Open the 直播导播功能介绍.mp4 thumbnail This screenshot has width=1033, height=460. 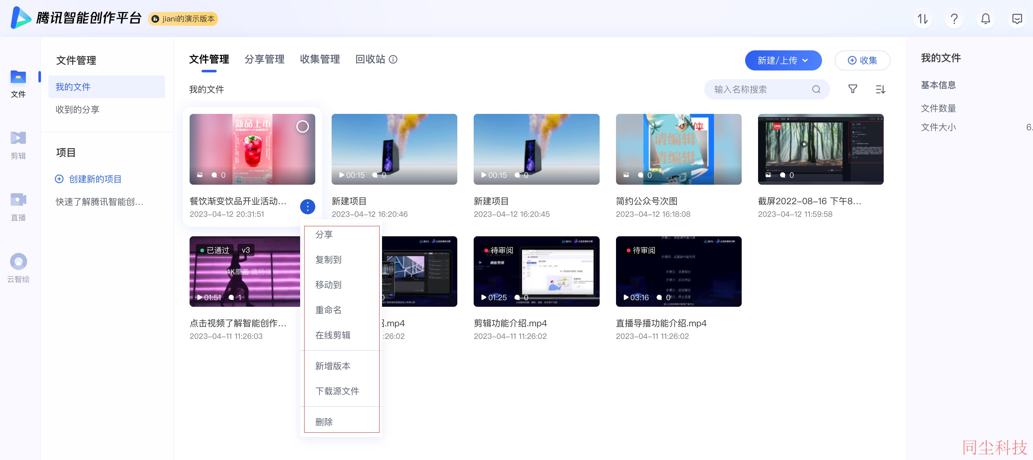[x=678, y=272]
